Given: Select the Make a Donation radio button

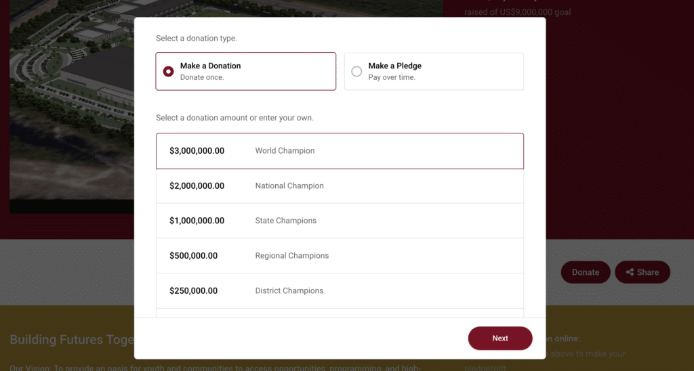Looking at the screenshot, I should (168, 71).
